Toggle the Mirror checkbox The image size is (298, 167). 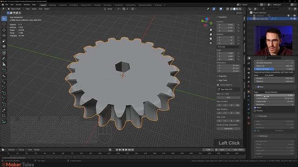point(255,108)
